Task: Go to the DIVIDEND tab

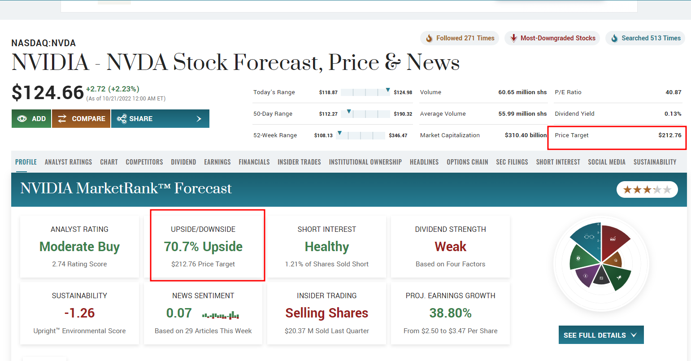Action: [x=183, y=162]
